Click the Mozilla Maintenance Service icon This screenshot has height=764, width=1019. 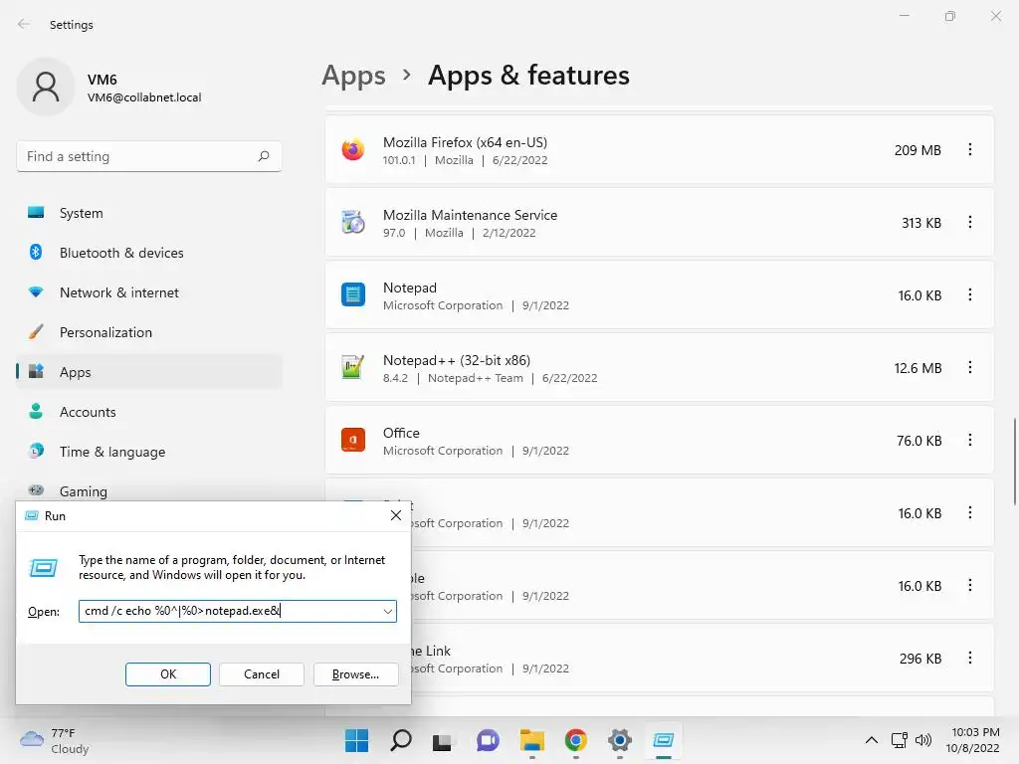[353, 222]
